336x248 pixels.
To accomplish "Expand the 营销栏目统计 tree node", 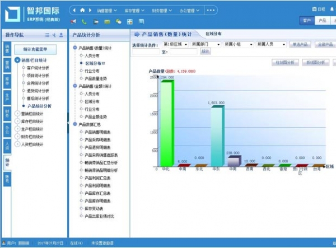I will [x=17, y=114].
